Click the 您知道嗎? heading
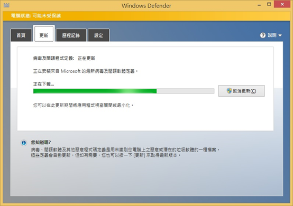 click(41, 143)
